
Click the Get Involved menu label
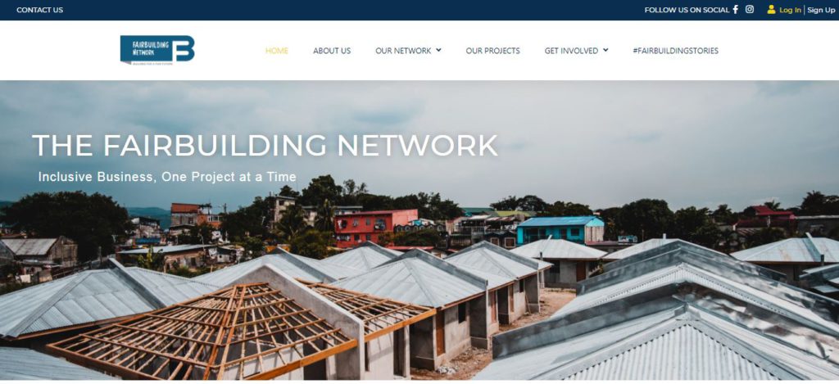[x=571, y=51]
